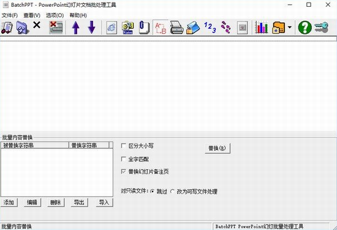Click the 123 numbering tool icon
Image resolution: width=337 pixels, height=230 pixels.
[210, 28]
